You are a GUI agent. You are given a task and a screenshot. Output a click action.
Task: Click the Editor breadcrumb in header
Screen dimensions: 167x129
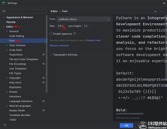[54, 11]
